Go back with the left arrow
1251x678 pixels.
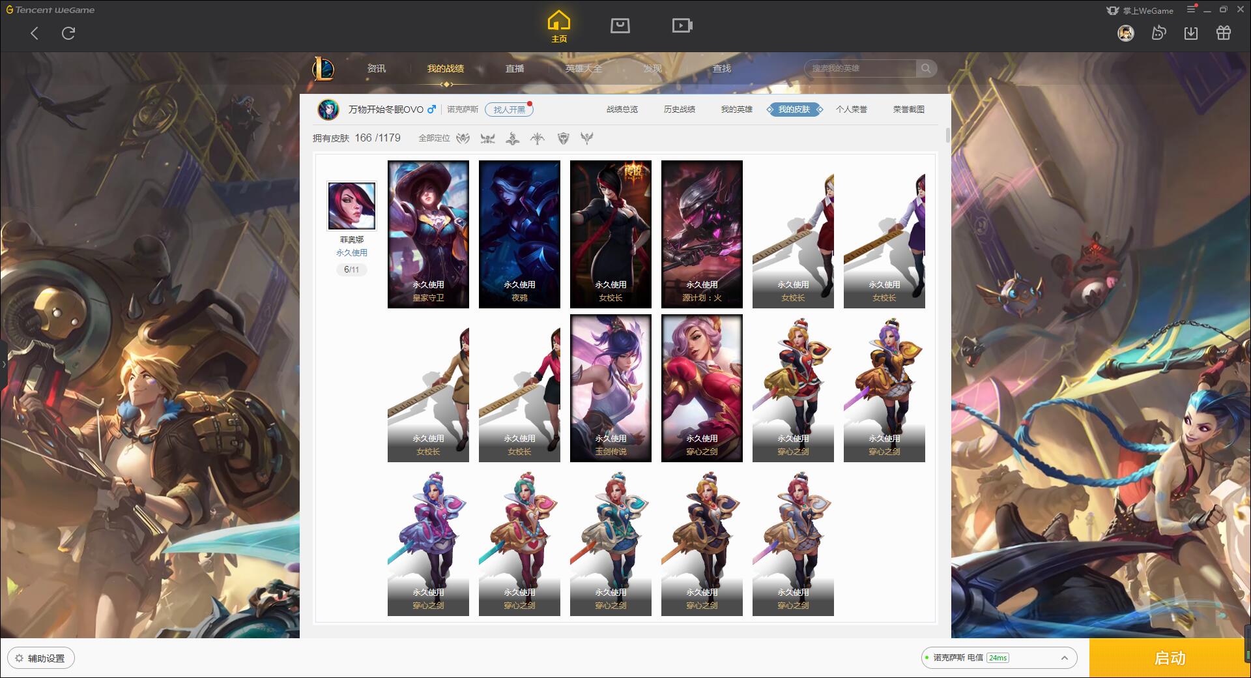(35, 33)
